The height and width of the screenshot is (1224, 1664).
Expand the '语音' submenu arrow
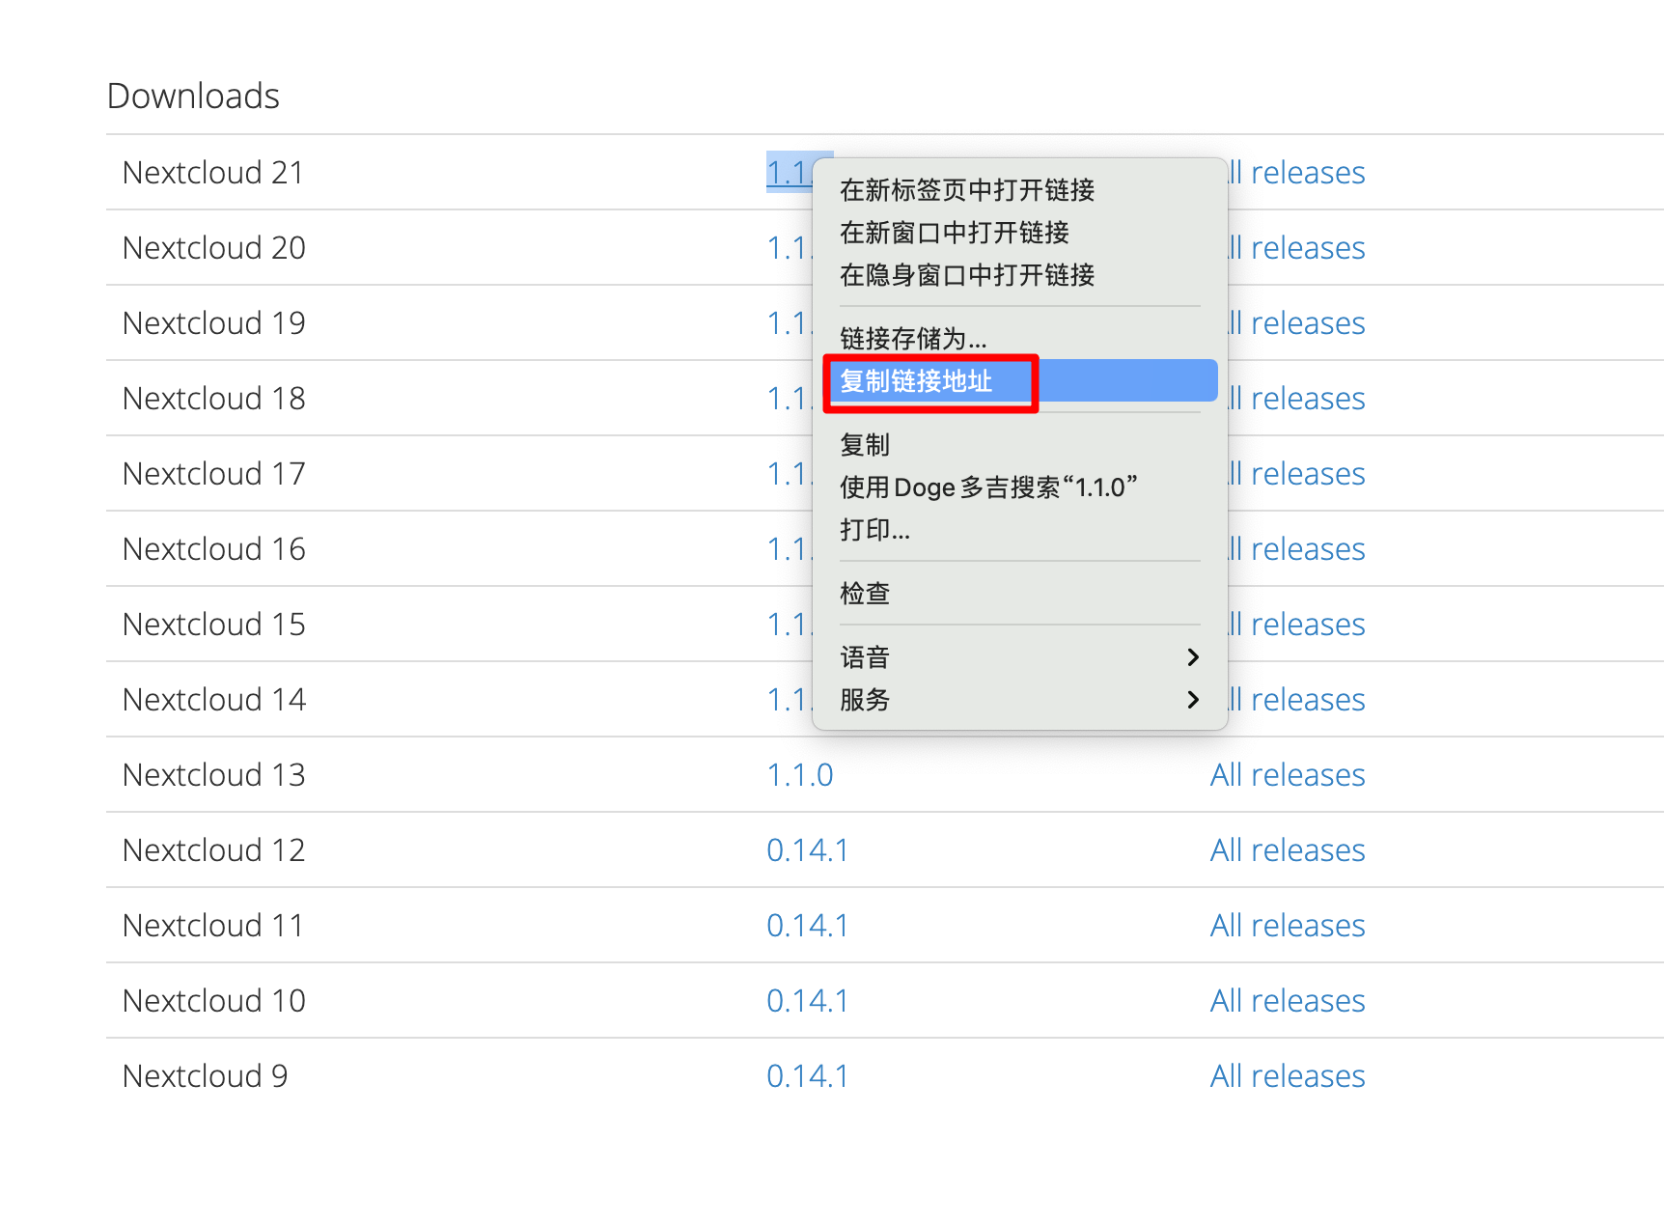tap(1193, 657)
